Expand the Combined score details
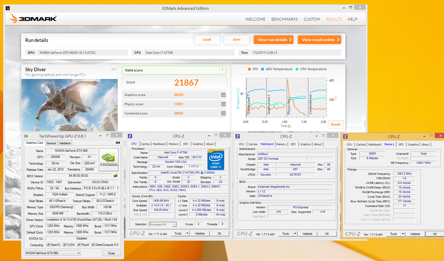Viewport: 444px width, 261px height. (223, 113)
